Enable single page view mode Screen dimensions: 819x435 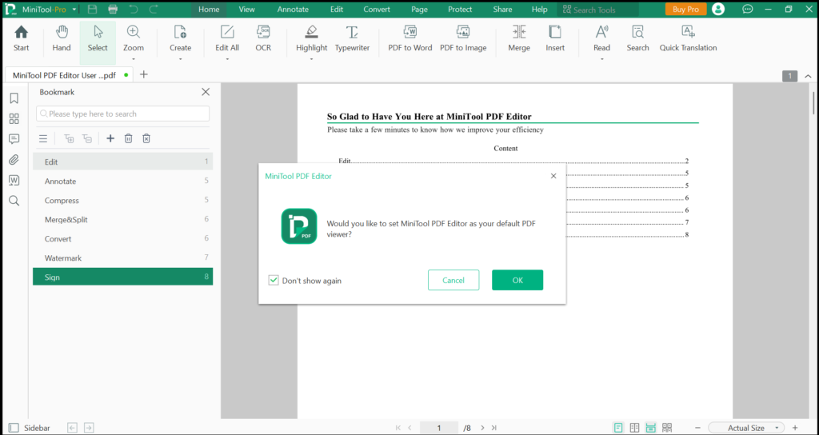618,428
